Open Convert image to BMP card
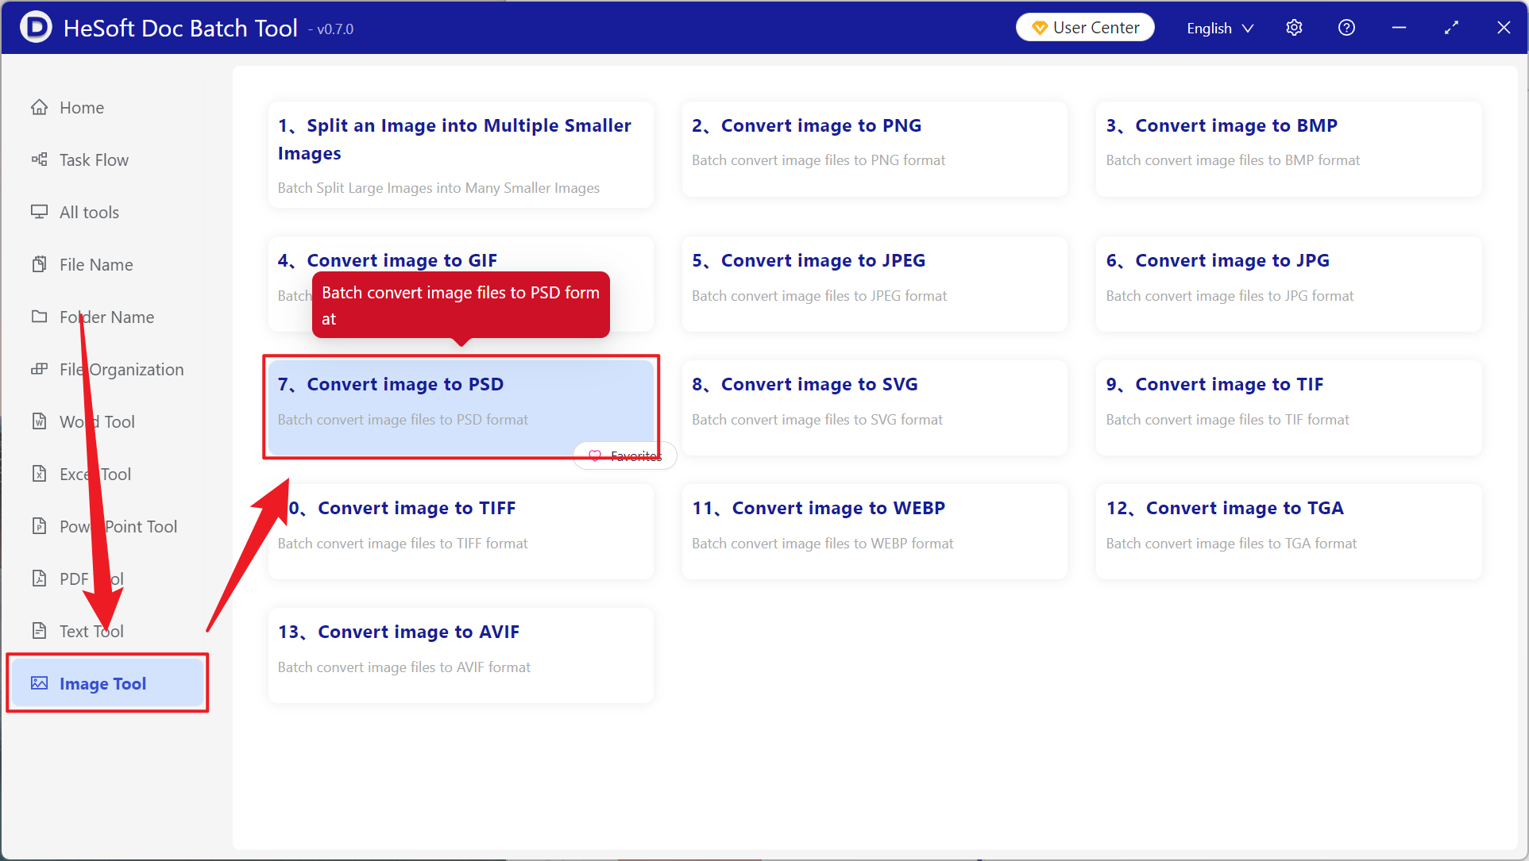1529x861 pixels. 1288,149
